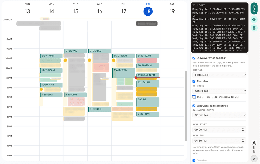Click the orange dot marker on Tuesday
Viewport: 260px width, 164px height.
(x=65, y=60)
